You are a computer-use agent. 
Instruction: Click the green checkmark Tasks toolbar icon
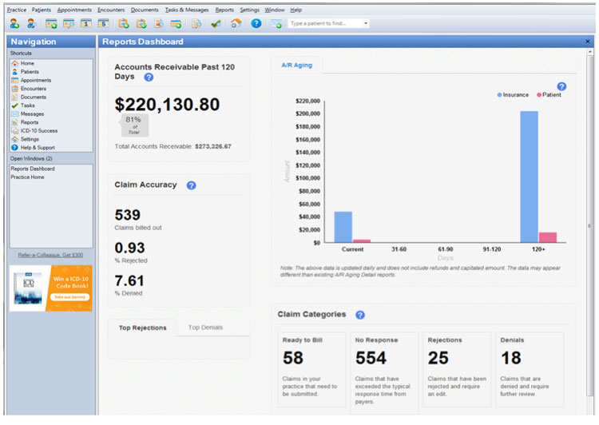(216, 24)
